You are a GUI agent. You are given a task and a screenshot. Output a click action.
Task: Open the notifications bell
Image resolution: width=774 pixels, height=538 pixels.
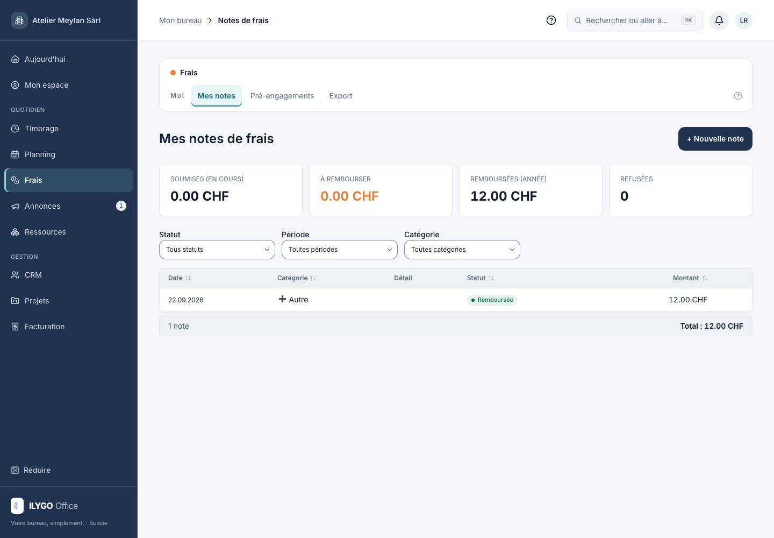(719, 20)
